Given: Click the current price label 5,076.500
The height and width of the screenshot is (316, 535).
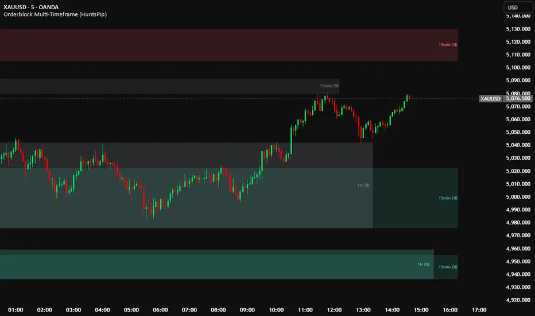Looking at the screenshot, I should click(518, 99).
